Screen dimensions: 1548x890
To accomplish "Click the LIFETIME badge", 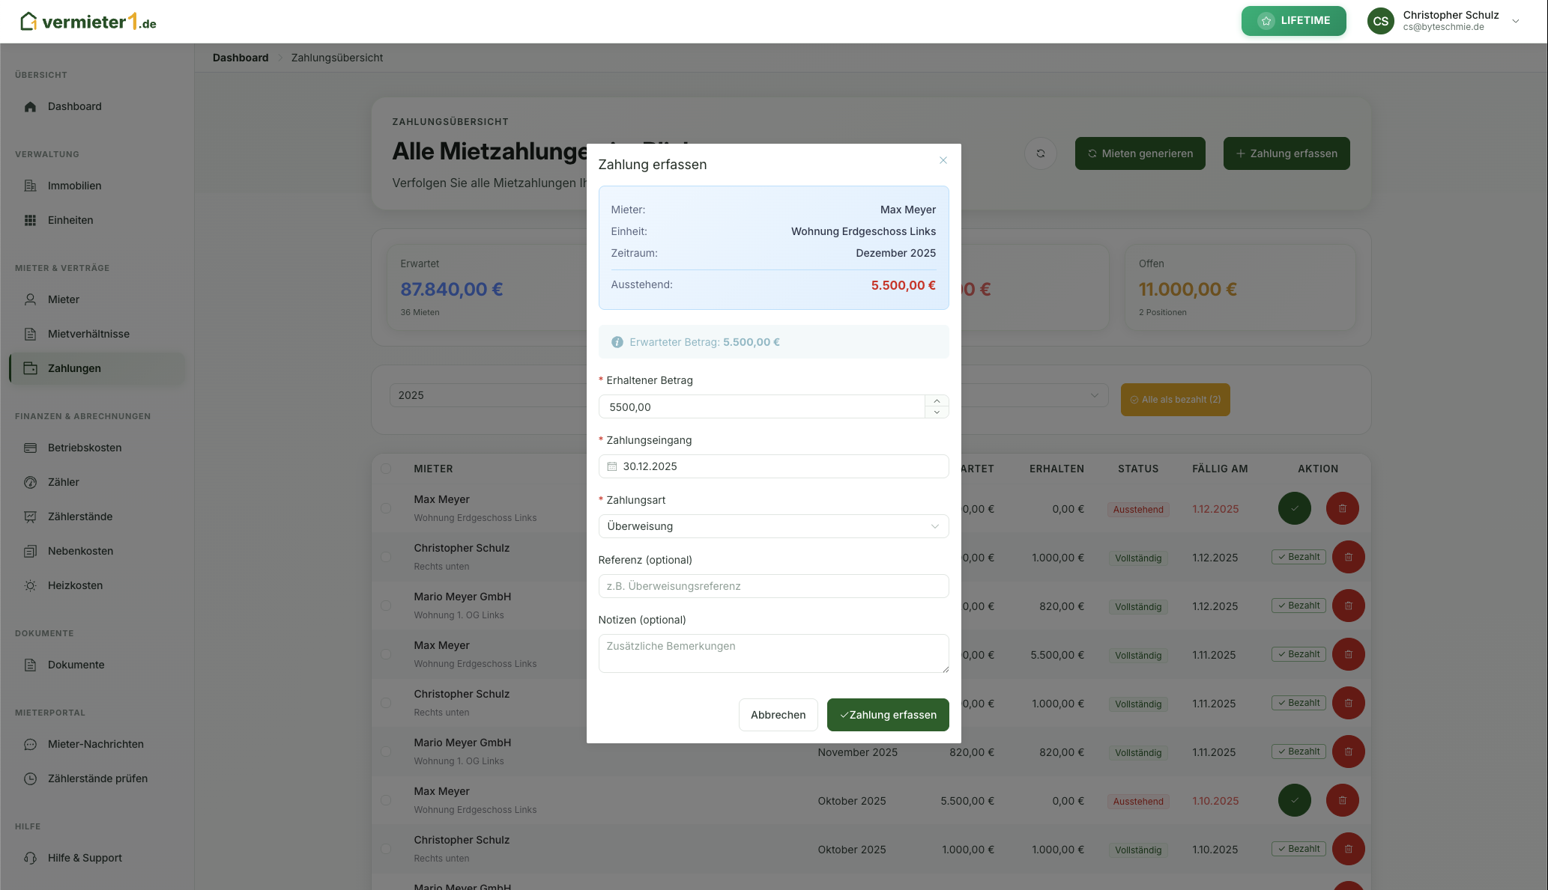I will [x=1293, y=21].
